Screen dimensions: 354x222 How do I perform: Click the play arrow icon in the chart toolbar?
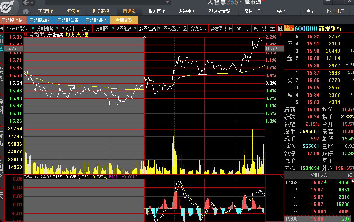230,28
